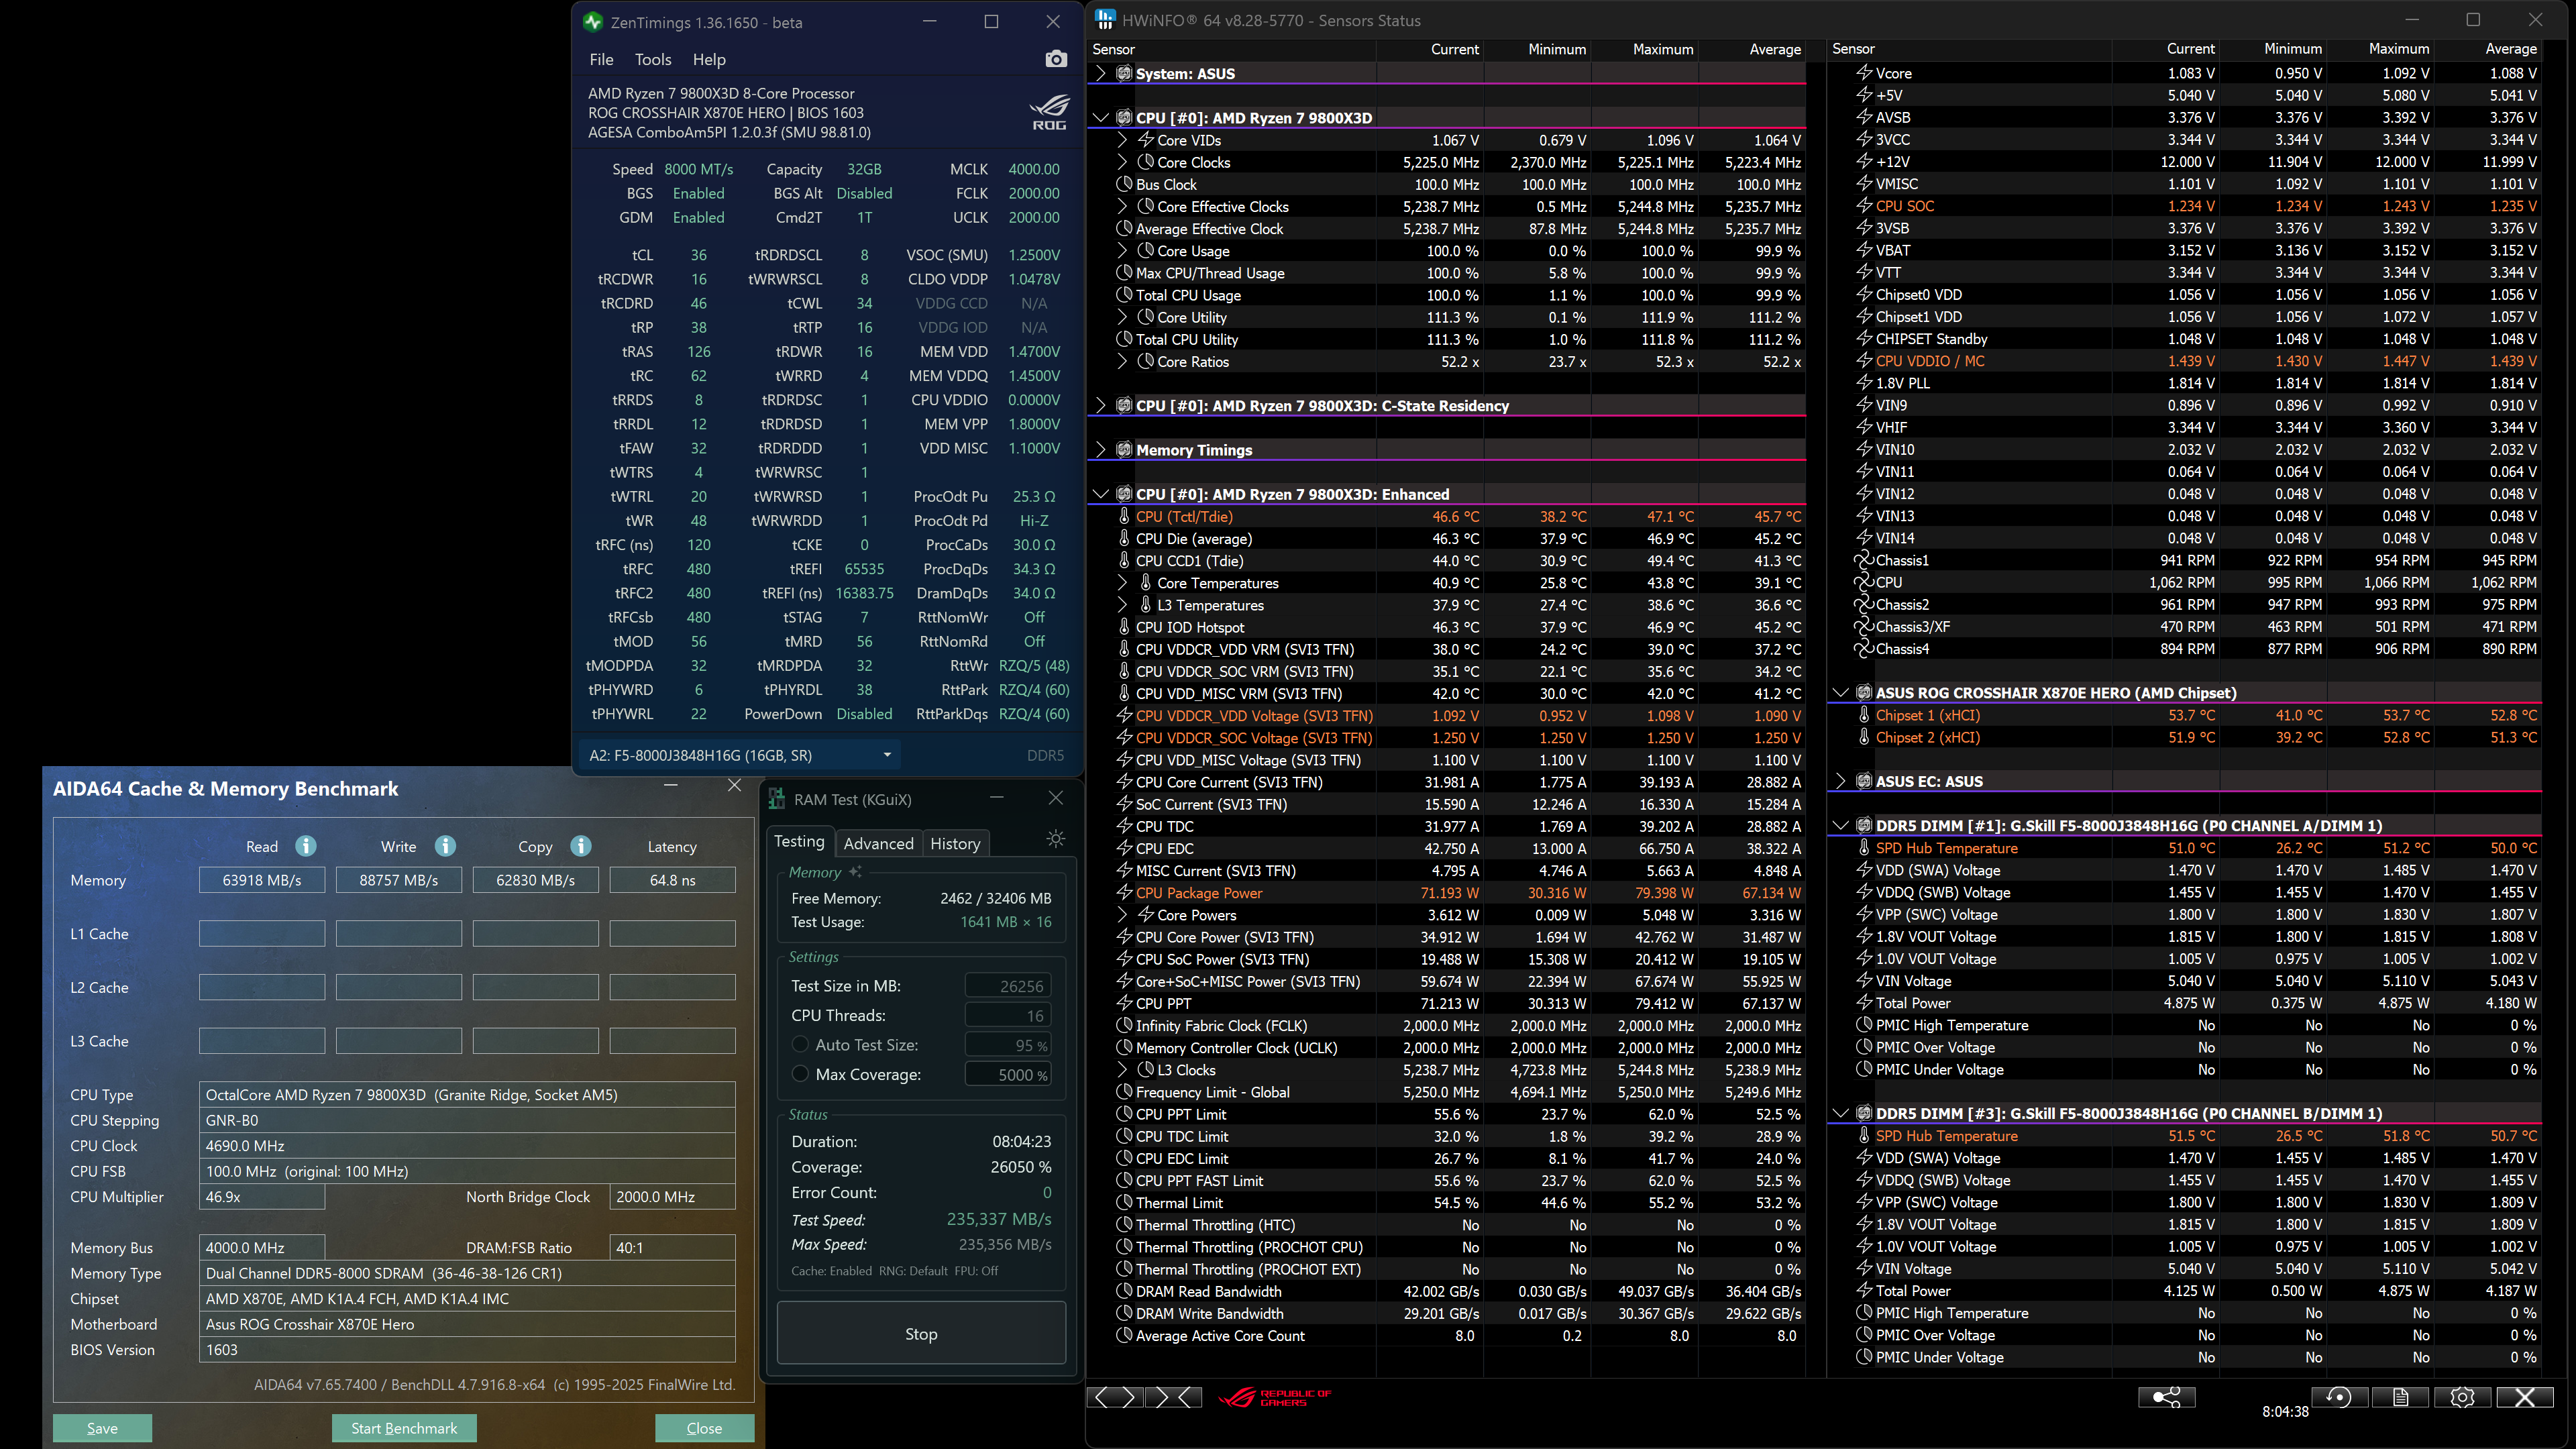Image resolution: width=2576 pixels, height=1449 pixels.
Task: Click the expand columns arrows button in HWiNFO
Action: coord(1114,1397)
